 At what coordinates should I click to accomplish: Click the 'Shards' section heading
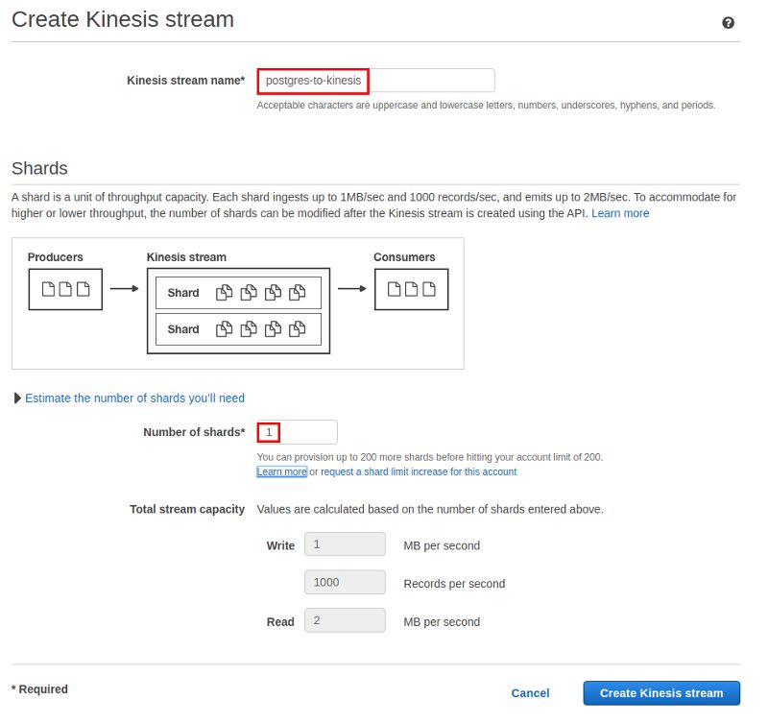(39, 168)
